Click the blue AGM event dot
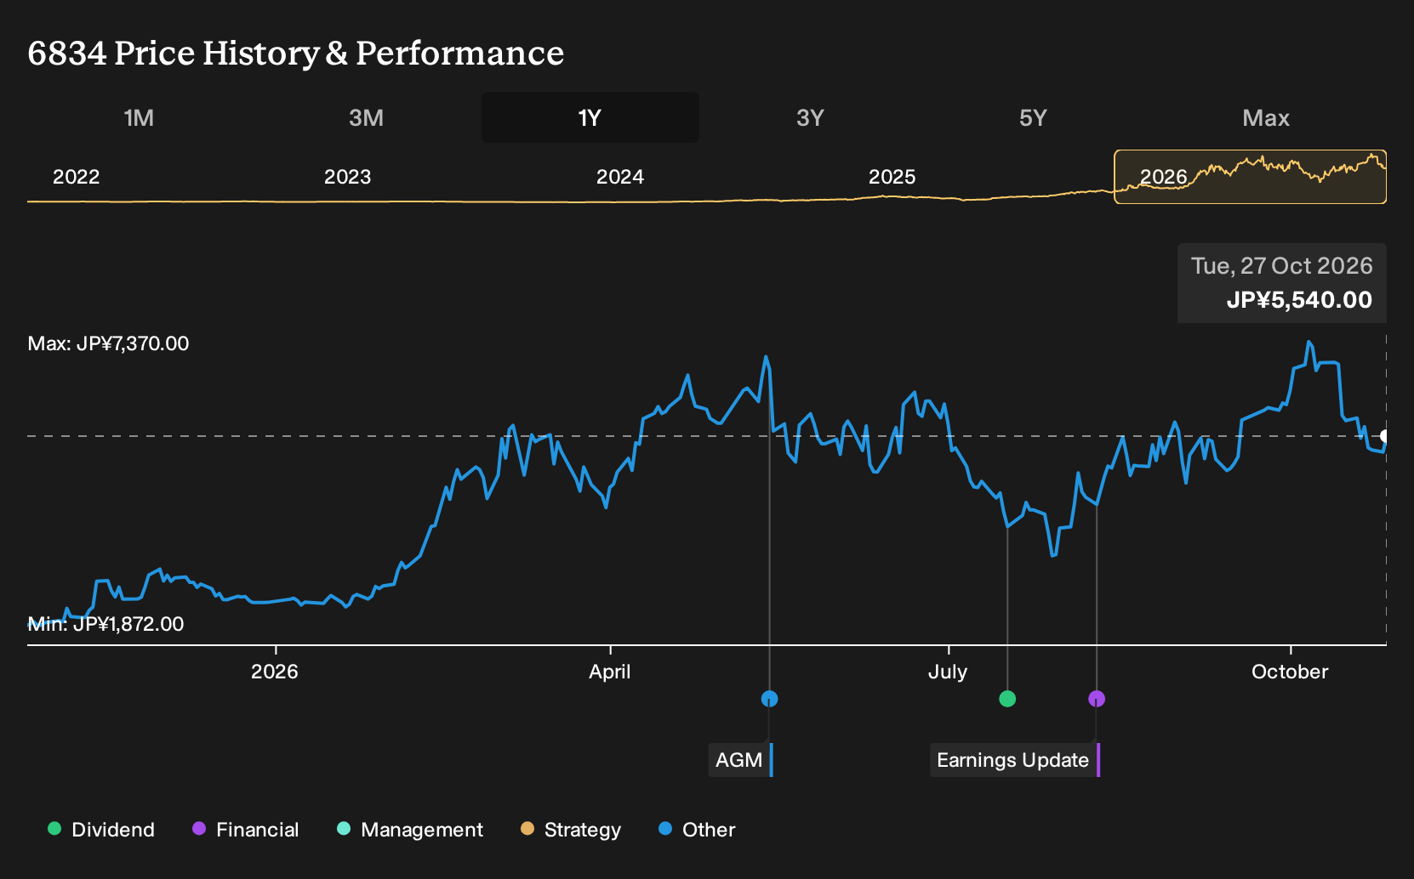Image resolution: width=1414 pixels, height=879 pixels. [769, 699]
